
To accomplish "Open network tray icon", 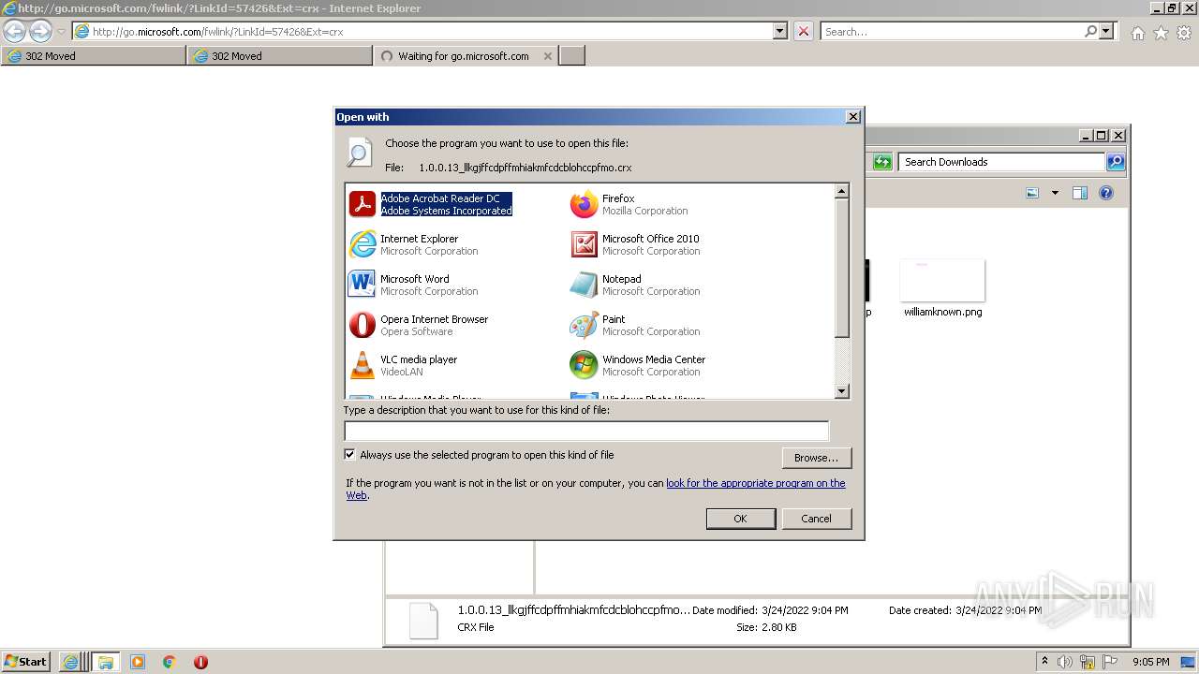I will click(1088, 662).
